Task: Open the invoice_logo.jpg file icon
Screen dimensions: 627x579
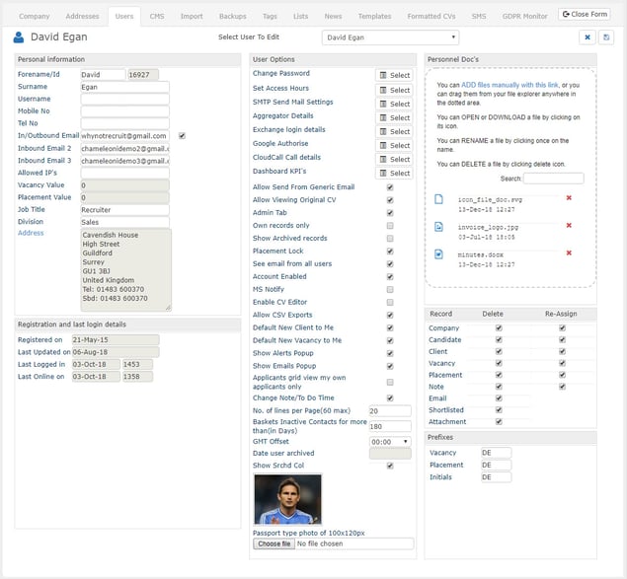Action: click(x=438, y=227)
